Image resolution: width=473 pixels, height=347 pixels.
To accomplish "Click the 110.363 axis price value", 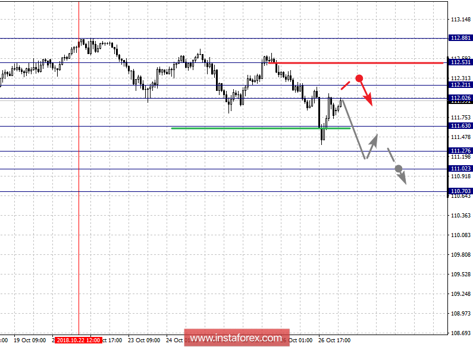I will tap(461, 215).
